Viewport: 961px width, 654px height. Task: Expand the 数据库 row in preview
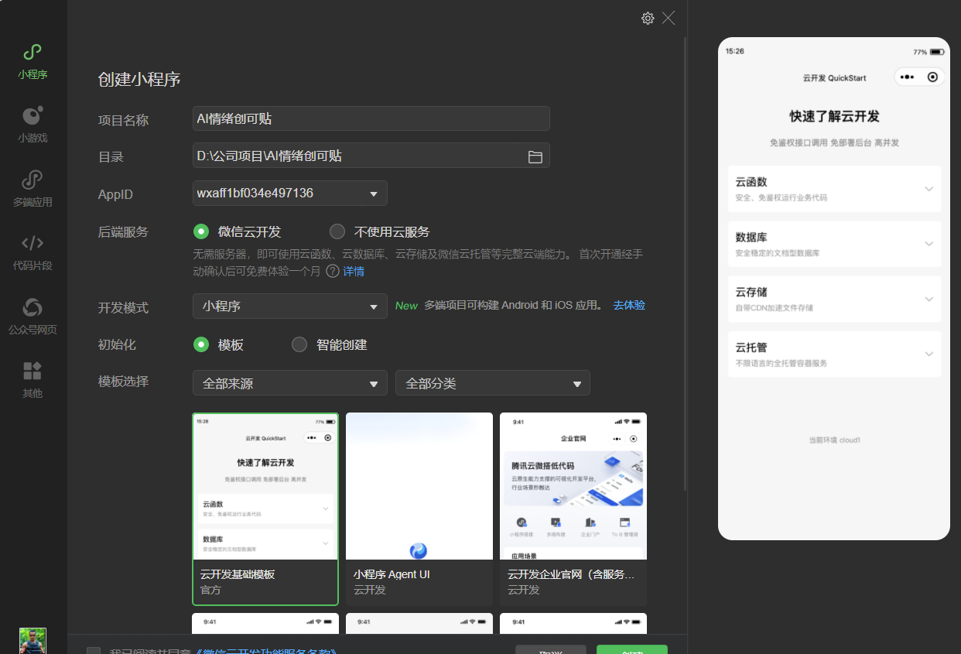[834, 244]
